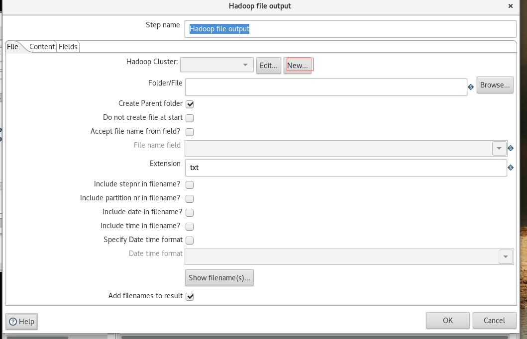
Task: Switch to the File tab
Action: click(x=13, y=47)
